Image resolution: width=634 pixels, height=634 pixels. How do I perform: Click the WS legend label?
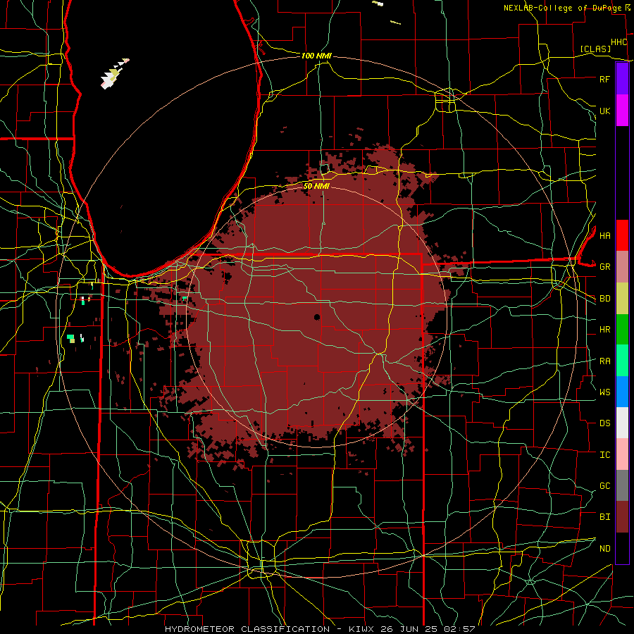[x=604, y=392]
